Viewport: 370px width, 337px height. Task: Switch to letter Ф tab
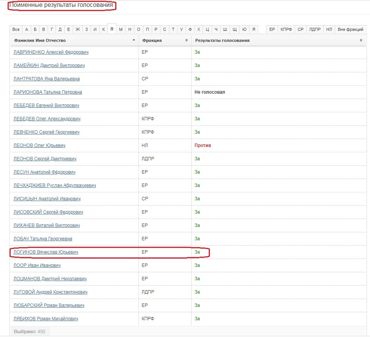(x=190, y=29)
